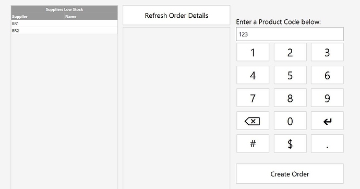Tap keypad number 9

(x=327, y=98)
